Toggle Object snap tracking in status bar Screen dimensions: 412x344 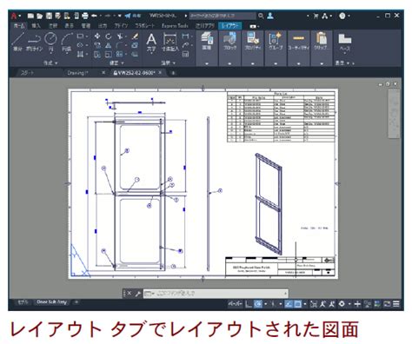click(289, 304)
